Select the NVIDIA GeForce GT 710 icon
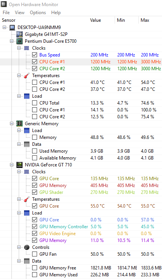Image resolution: width=162 pixels, height=279 pixels. pyautogui.click(x=19, y=165)
